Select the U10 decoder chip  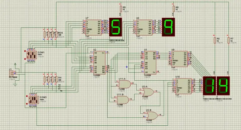click(183, 86)
